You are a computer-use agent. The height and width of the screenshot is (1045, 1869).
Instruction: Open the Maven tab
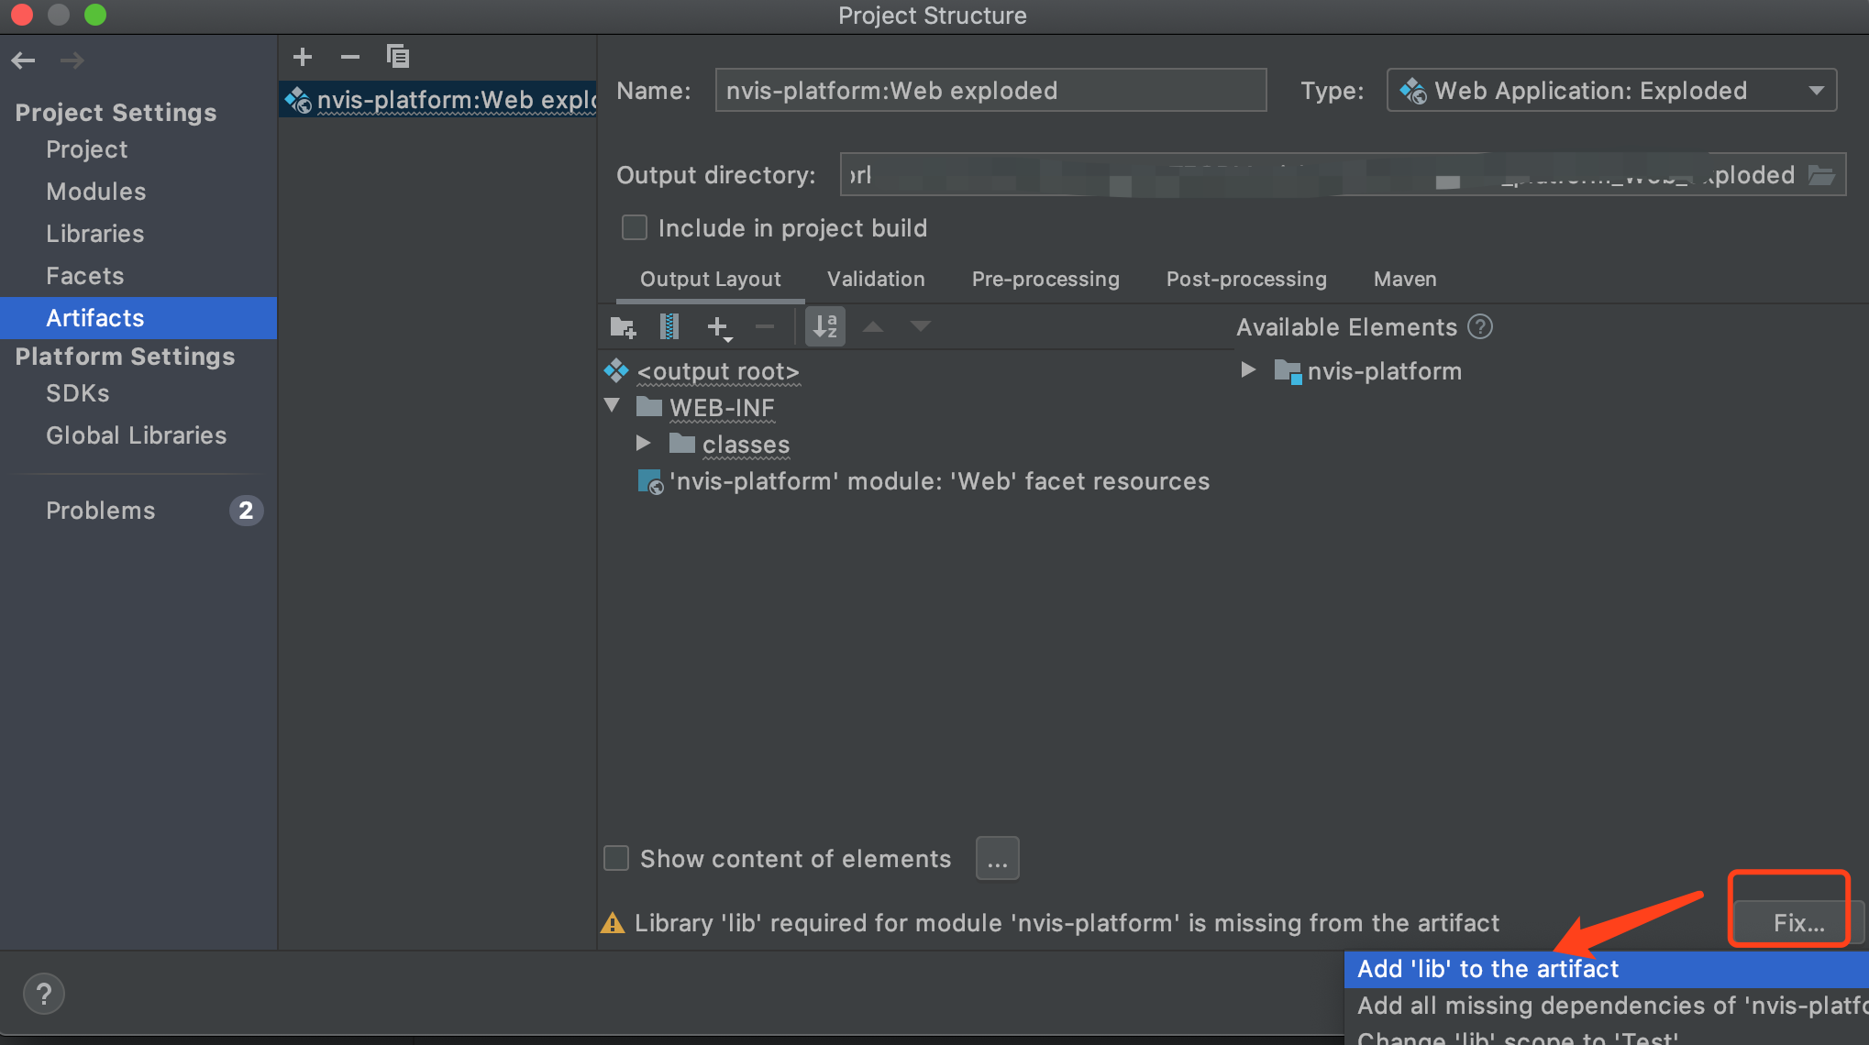coord(1405,279)
